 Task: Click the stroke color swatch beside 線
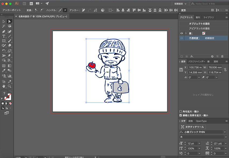(204, 33)
